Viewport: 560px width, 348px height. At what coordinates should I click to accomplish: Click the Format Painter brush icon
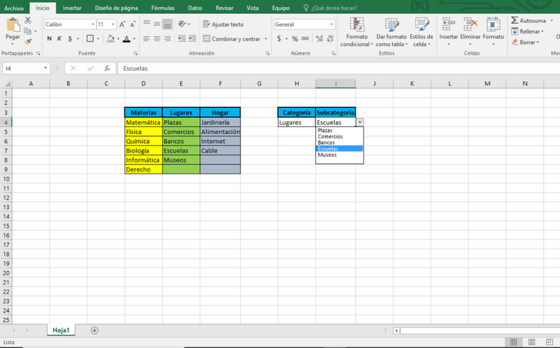[28, 42]
